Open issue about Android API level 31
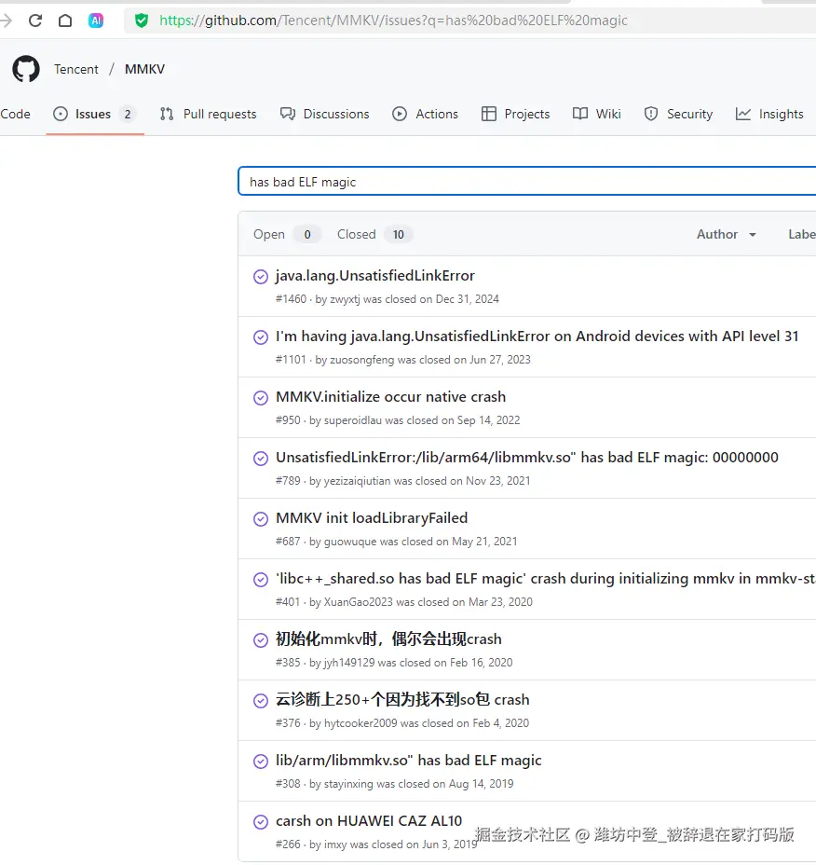The image size is (816, 865). click(x=537, y=336)
